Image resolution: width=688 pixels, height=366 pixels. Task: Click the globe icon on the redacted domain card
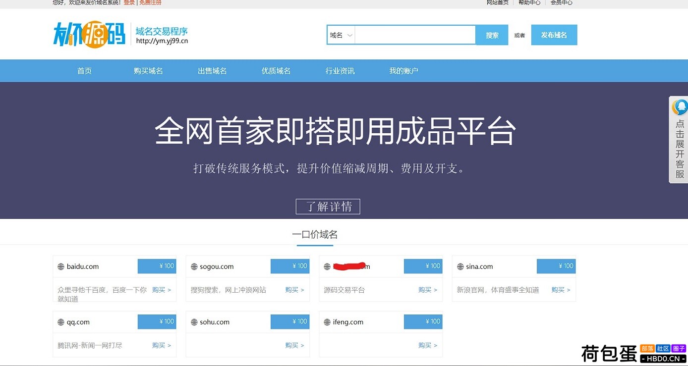click(327, 266)
